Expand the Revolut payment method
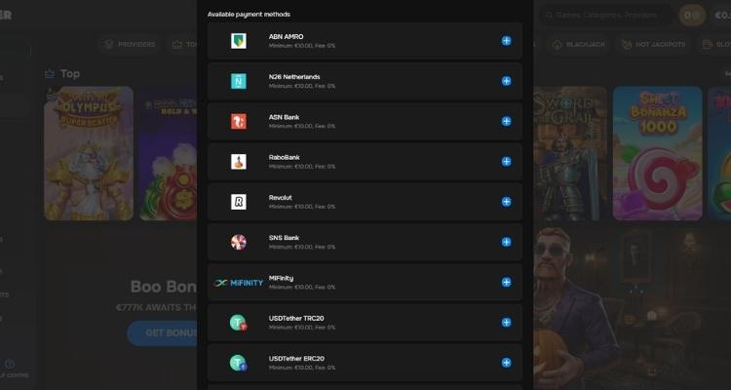The image size is (731, 390). [506, 202]
